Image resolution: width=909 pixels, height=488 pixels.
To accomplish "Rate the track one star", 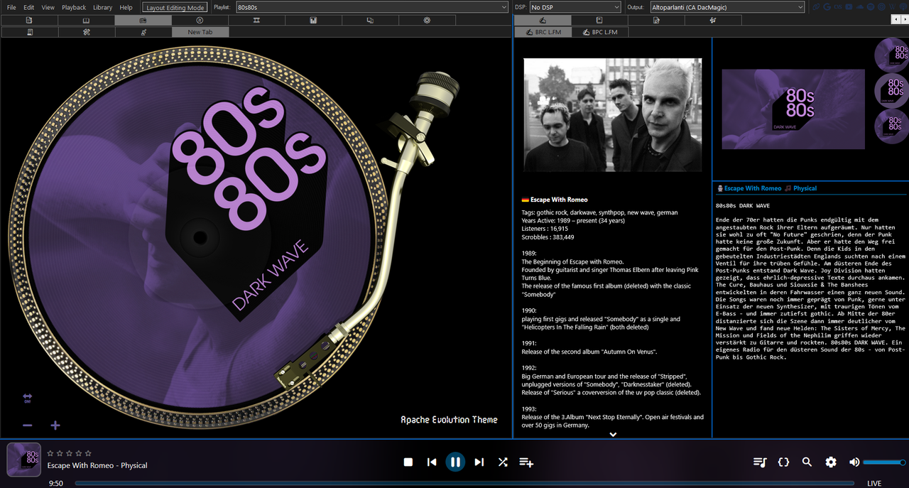I will pos(50,453).
